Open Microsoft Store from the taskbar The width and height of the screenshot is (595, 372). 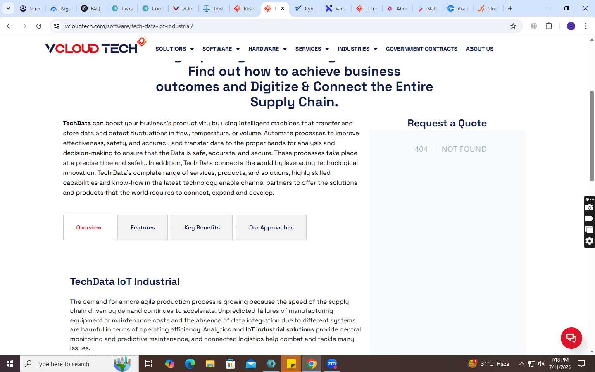click(x=231, y=364)
